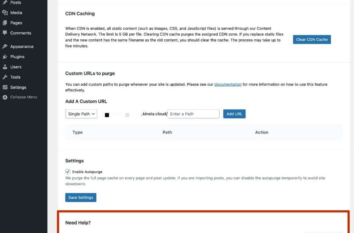354x233 pixels.
Task: Collapse the admin sidebar menu
Action: (x=22, y=97)
